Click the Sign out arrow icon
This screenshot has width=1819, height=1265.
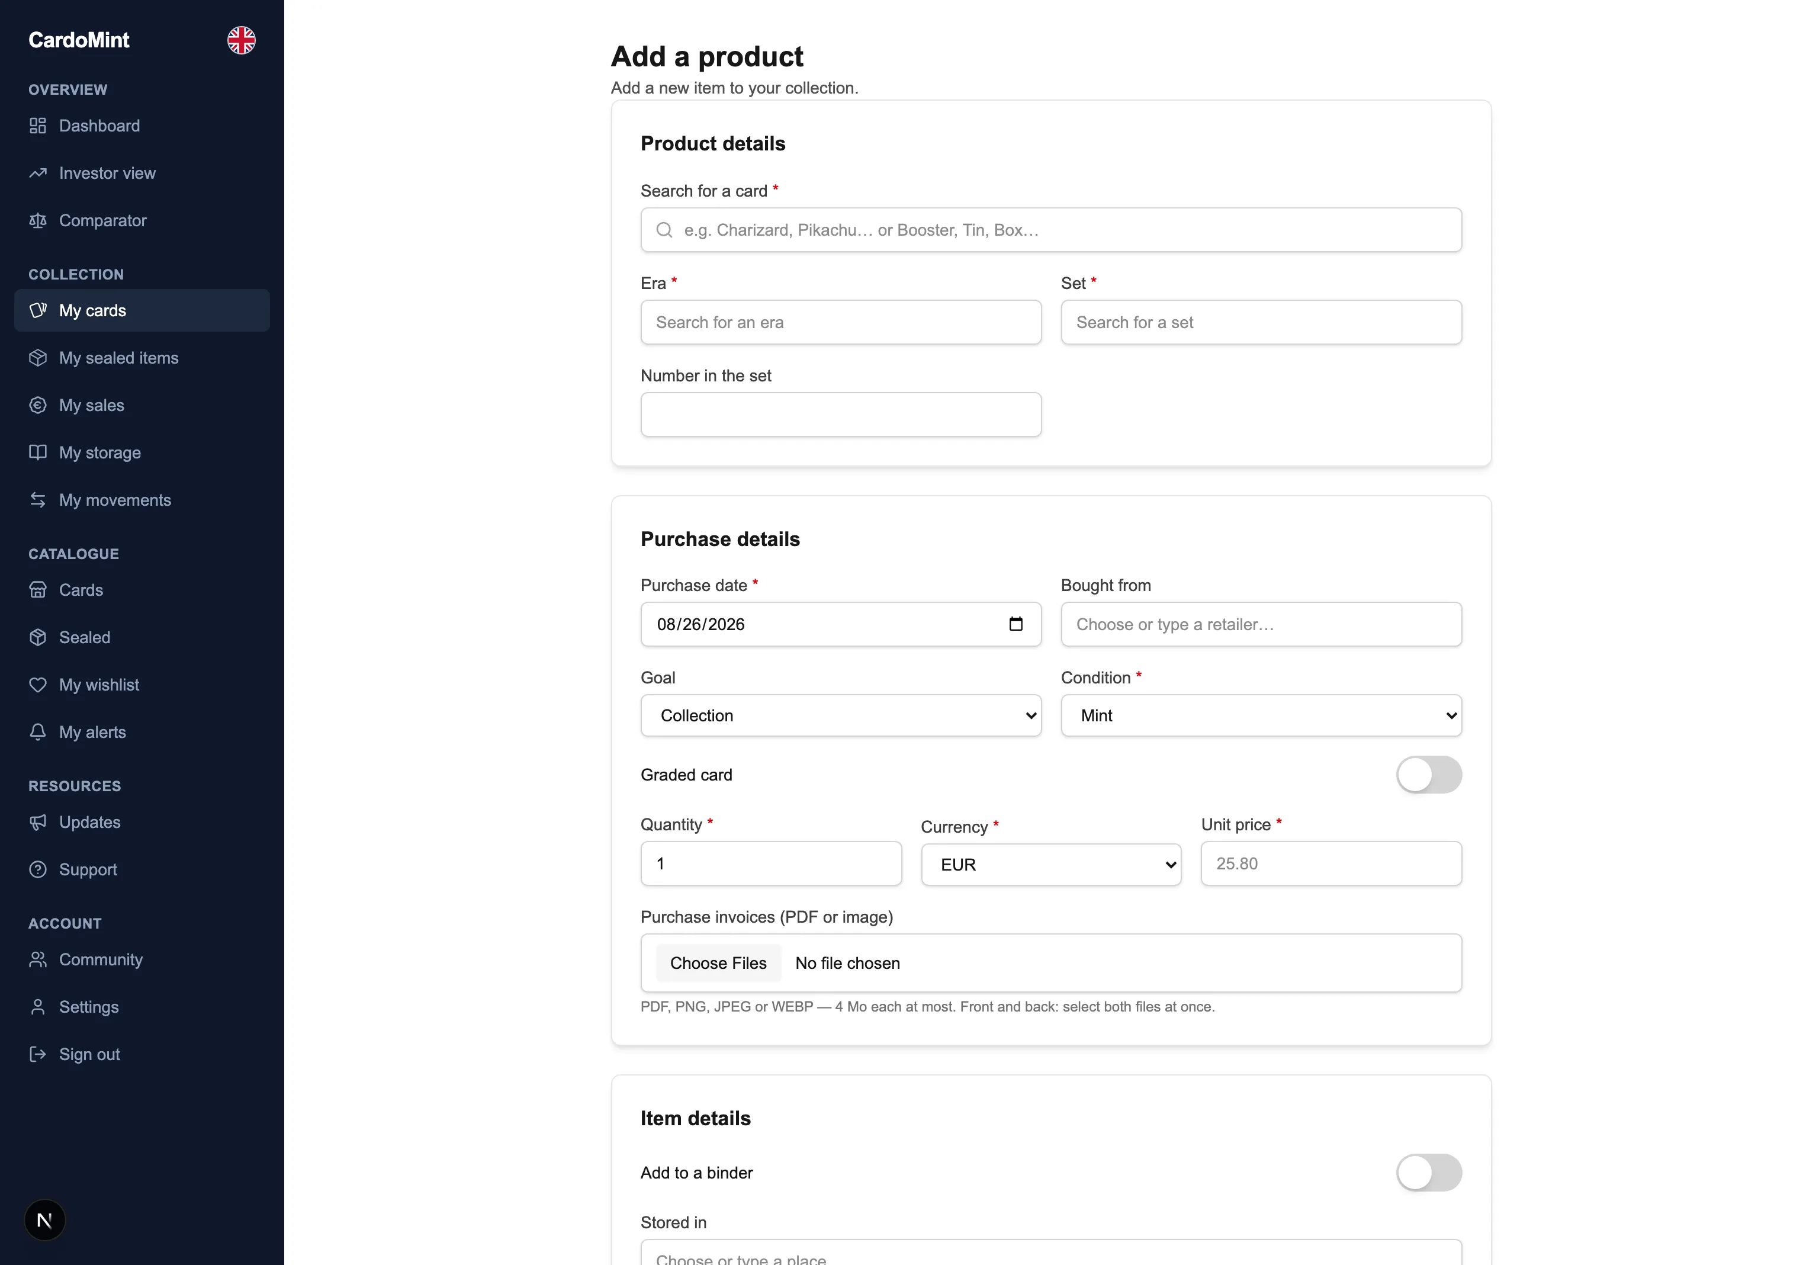click(38, 1054)
